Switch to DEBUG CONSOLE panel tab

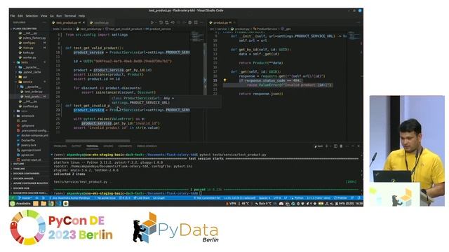(x=147, y=146)
